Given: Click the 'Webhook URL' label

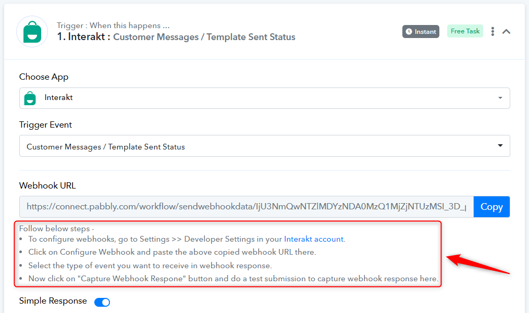Looking at the screenshot, I should click(47, 185).
